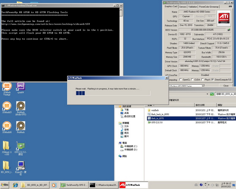Select the GPU-Z 0.5.0 desktop shortcut

point(21,148)
